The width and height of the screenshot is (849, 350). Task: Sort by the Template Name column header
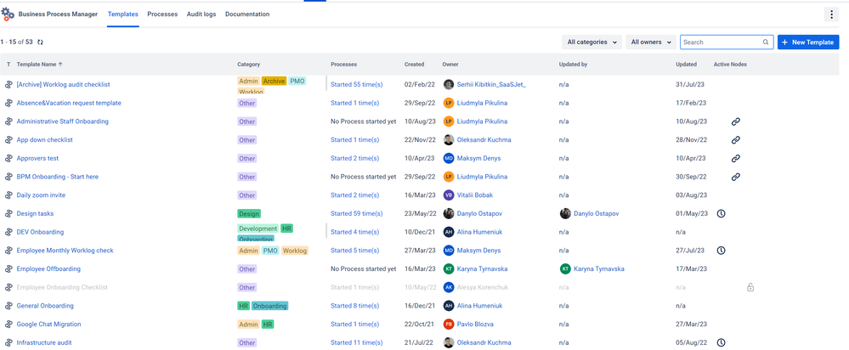tap(40, 65)
